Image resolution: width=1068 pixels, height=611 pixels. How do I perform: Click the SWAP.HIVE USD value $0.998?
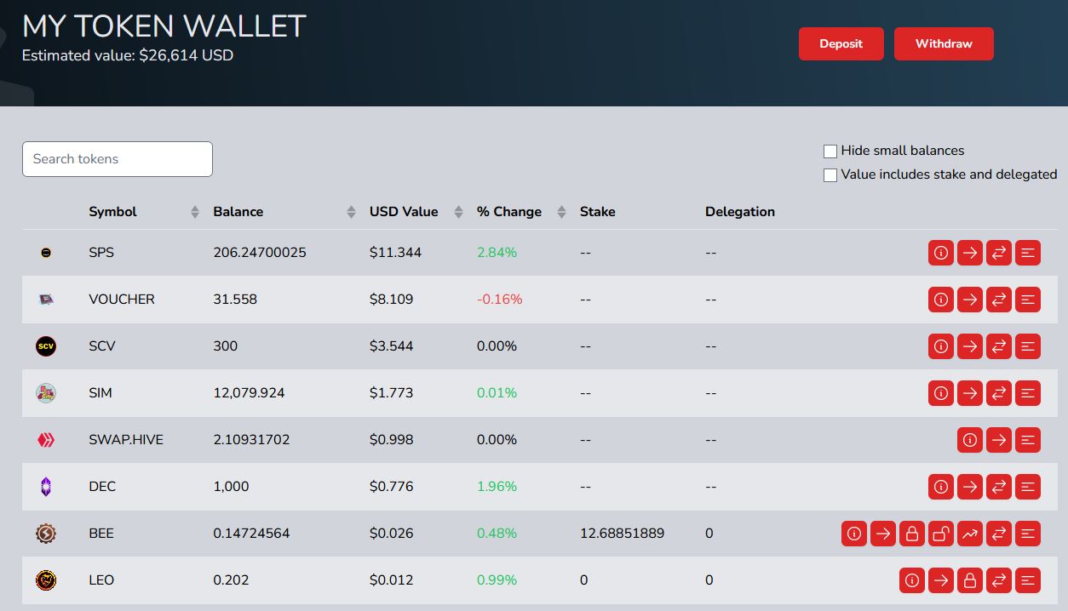point(392,440)
